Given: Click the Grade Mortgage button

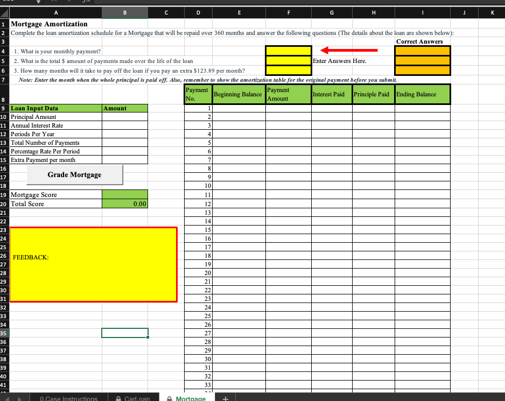Looking at the screenshot, I should click(x=74, y=175).
